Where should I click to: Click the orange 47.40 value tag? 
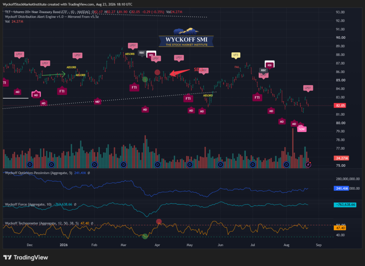(x=340, y=228)
